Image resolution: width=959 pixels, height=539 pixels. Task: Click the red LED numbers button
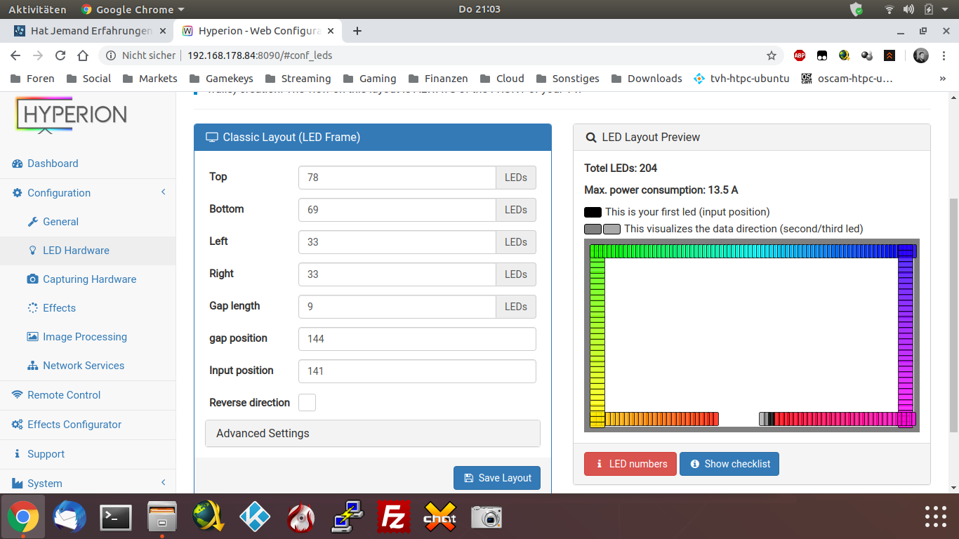(x=630, y=464)
